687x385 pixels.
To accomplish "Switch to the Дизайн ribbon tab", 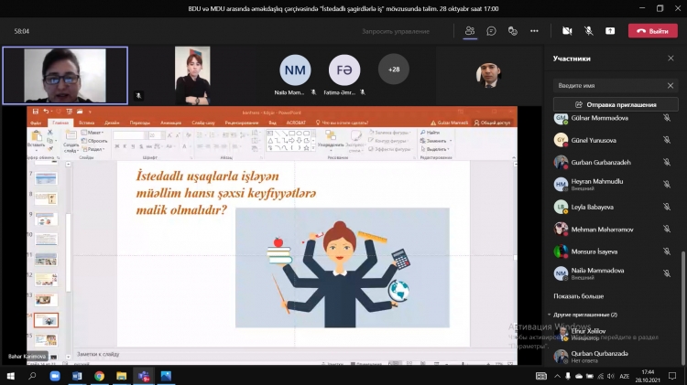I will click(112, 122).
